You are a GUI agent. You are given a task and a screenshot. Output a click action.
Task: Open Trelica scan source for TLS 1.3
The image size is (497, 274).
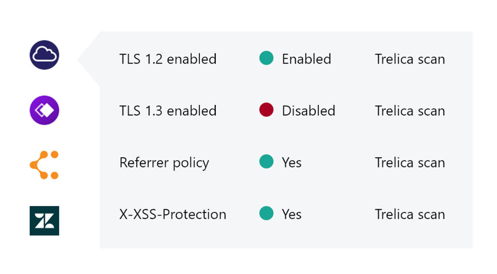pos(410,111)
